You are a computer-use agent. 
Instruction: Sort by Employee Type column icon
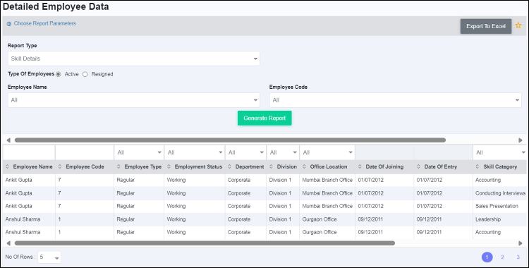coord(118,166)
